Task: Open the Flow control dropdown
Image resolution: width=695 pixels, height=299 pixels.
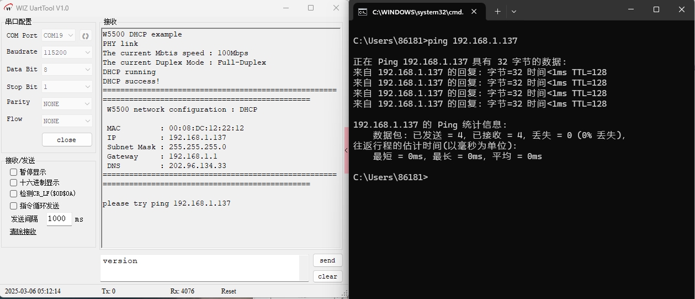Action: [x=67, y=121]
